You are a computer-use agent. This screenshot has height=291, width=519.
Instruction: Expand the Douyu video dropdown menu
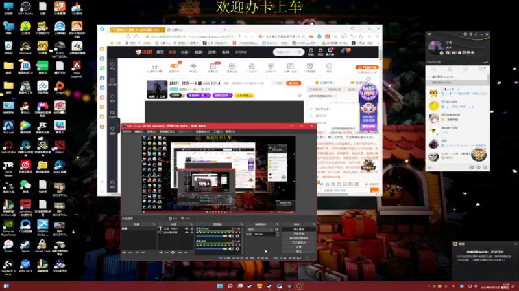[x=199, y=52]
